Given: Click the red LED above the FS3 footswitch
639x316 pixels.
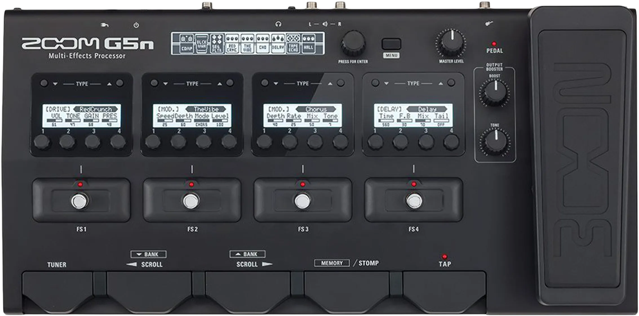Looking at the screenshot, I should (x=303, y=185).
